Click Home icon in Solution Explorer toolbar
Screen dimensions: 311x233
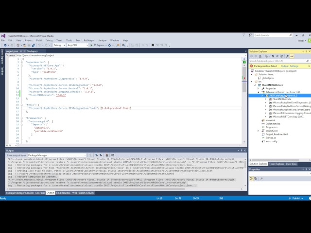tap(260, 56)
